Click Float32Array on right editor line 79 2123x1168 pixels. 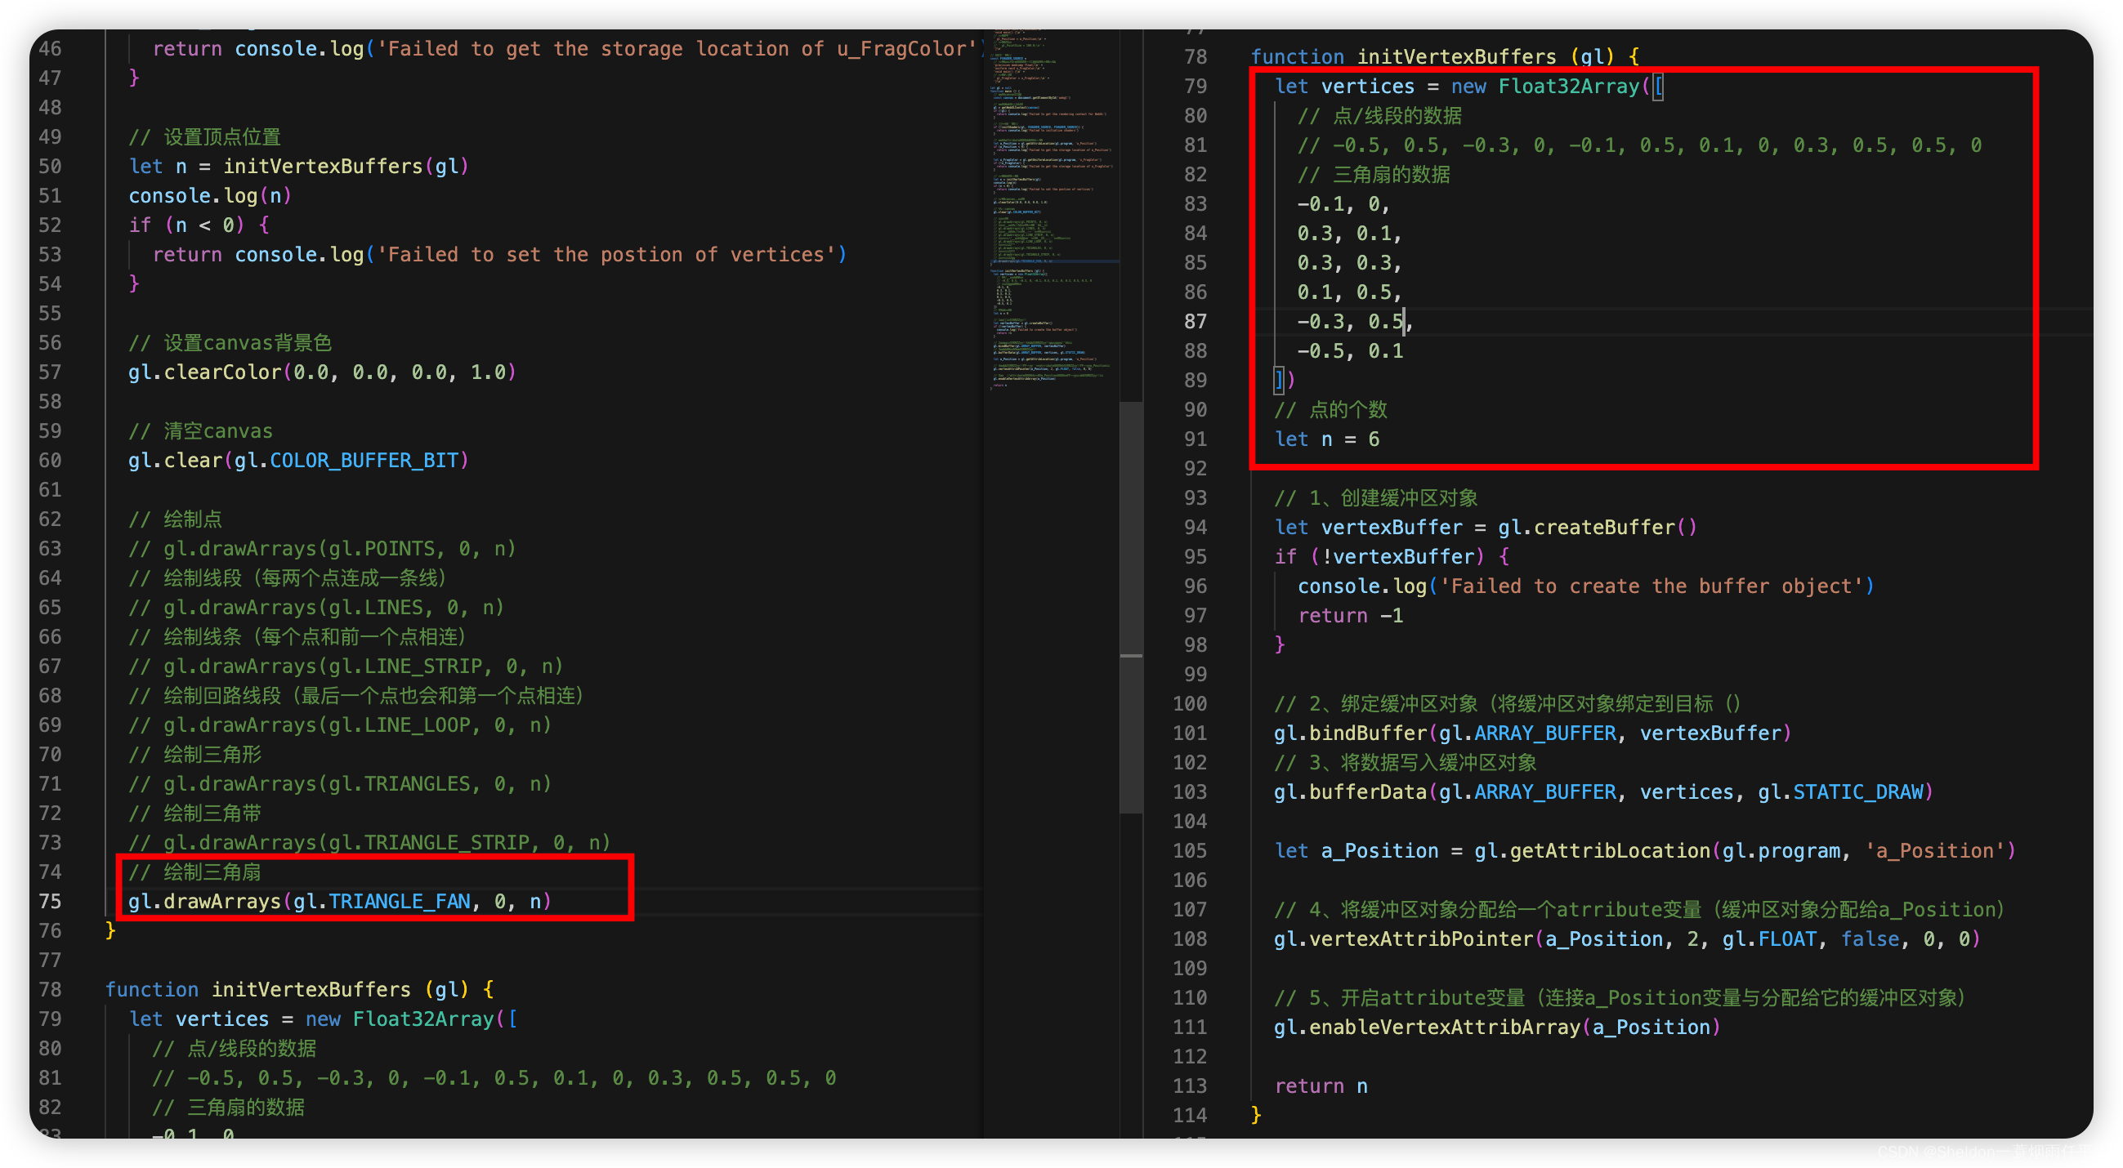click(x=1568, y=87)
